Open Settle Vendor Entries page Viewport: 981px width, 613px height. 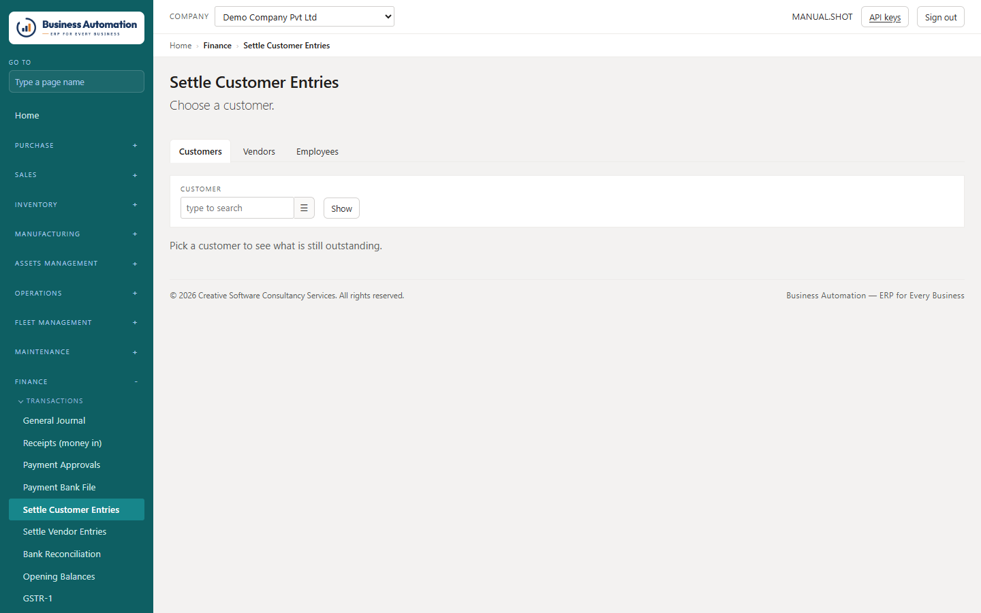(x=76, y=532)
